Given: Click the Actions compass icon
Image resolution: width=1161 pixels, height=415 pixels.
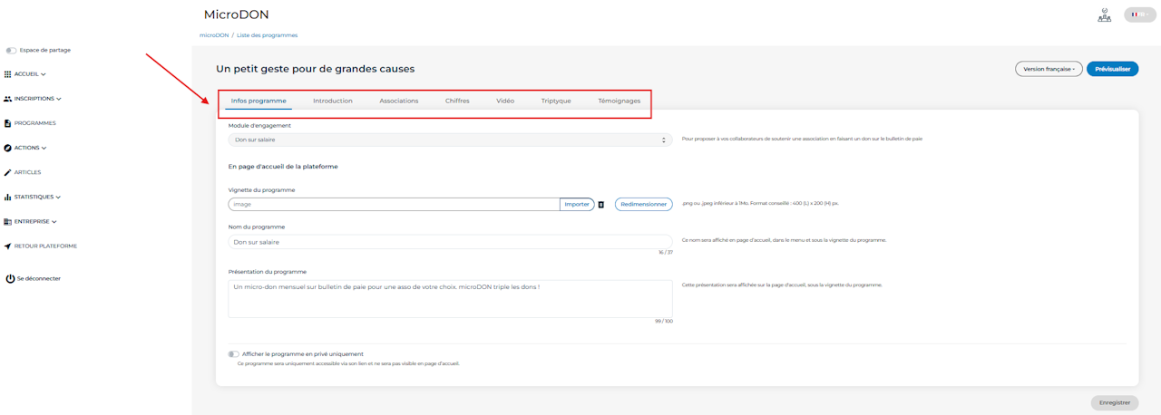Looking at the screenshot, I should pos(8,148).
